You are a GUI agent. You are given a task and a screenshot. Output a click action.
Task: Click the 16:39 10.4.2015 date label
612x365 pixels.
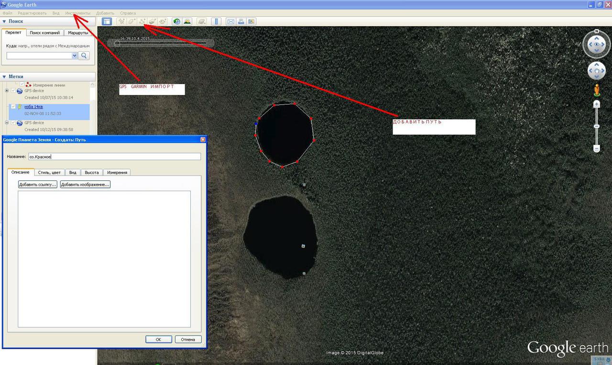(x=134, y=39)
